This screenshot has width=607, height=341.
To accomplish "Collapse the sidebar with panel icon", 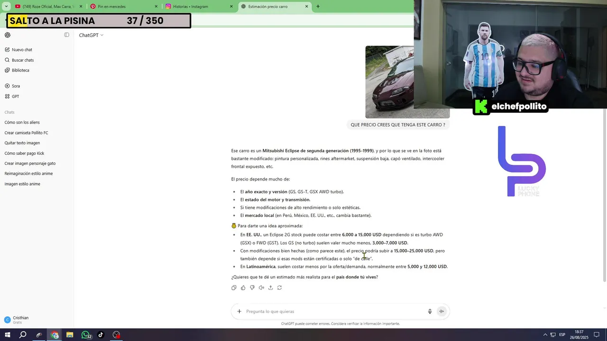I will [66, 35].
